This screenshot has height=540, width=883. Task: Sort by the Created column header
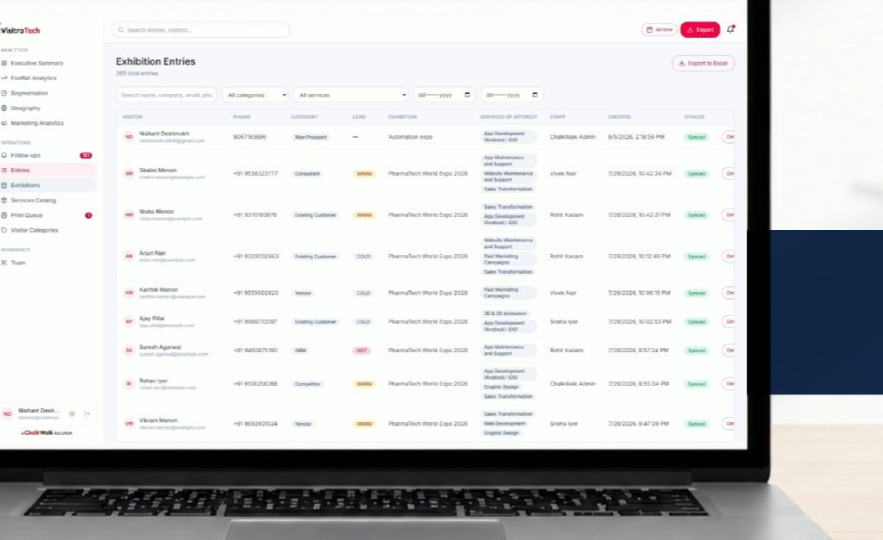coord(619,117)
